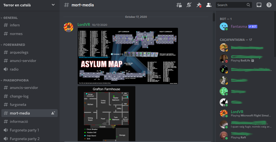Click the search magnifier icon

248,5
